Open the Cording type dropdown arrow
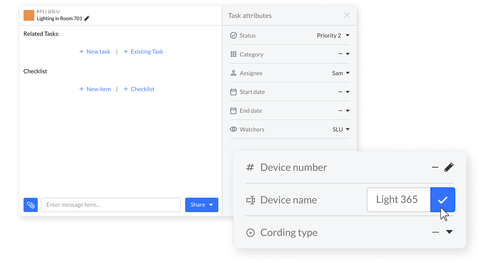487x263 pixels. point(449,232)
